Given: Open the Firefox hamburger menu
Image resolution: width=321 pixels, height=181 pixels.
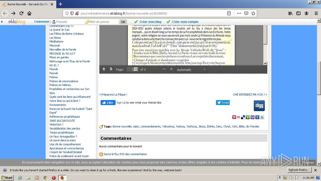Looking at the screenshot, I should pos(316,13).
